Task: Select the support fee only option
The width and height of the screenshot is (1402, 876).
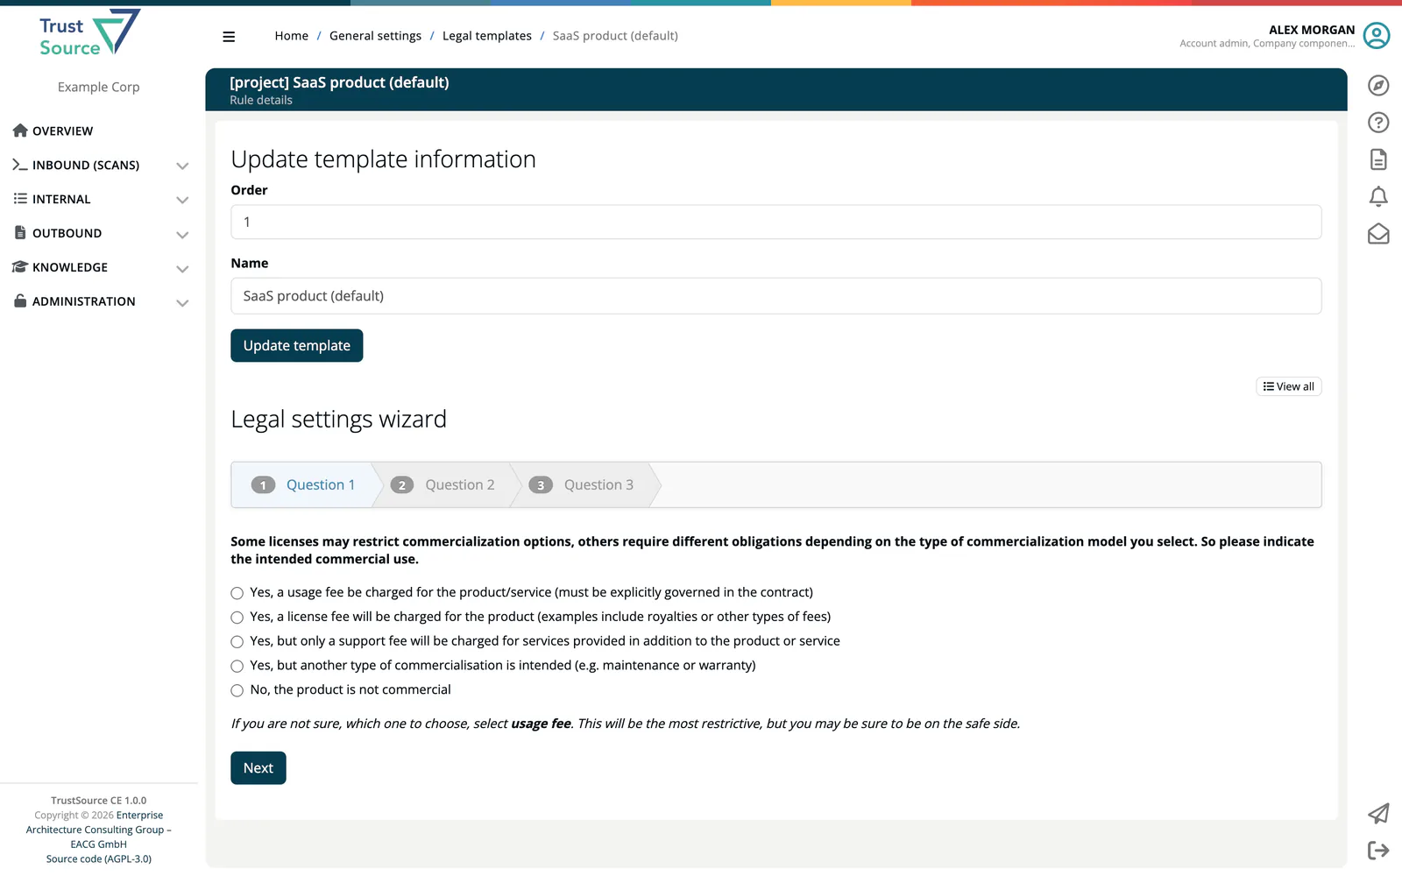Action: 237,642
